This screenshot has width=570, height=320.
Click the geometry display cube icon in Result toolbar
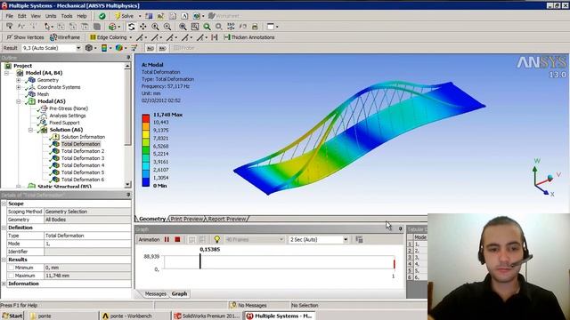pos(89,48)
